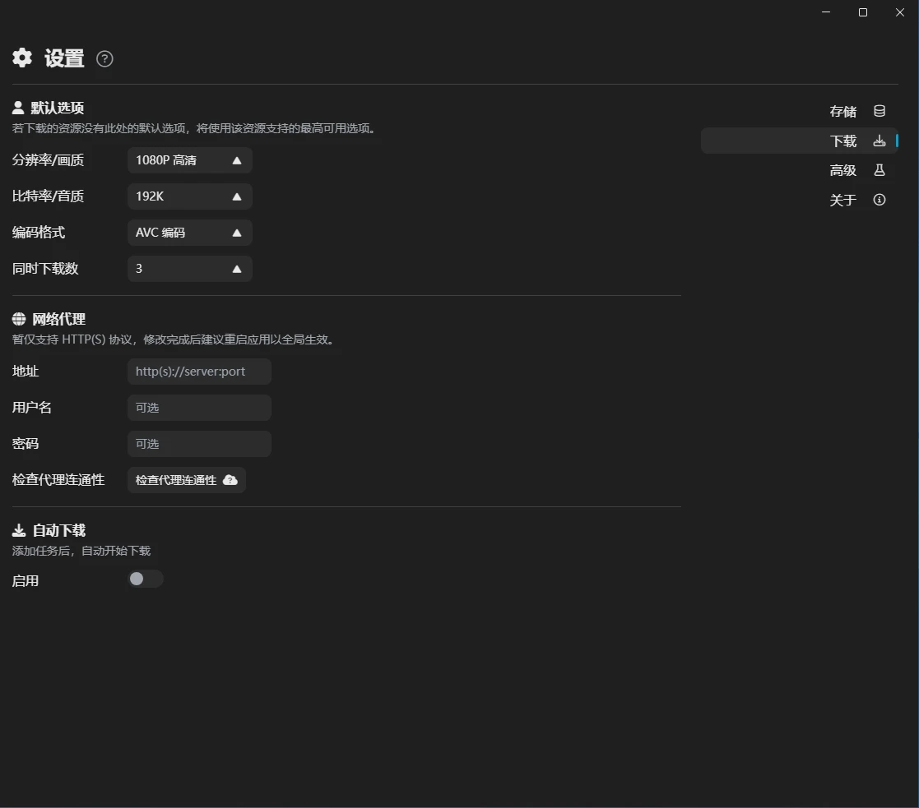Click the 用户名 optional input field
Image resolution: width=919 pixels, height=808 pixels.
tap(199, 408)
